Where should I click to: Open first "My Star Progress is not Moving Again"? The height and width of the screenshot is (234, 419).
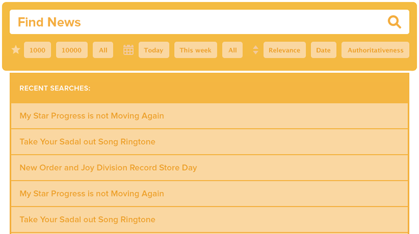pos(92,116)
